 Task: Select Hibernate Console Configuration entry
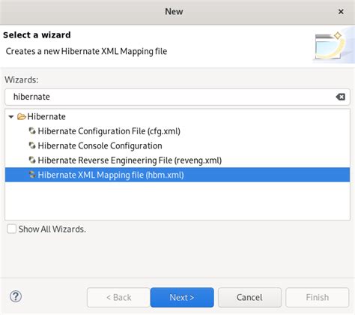[x=100, y=145]
